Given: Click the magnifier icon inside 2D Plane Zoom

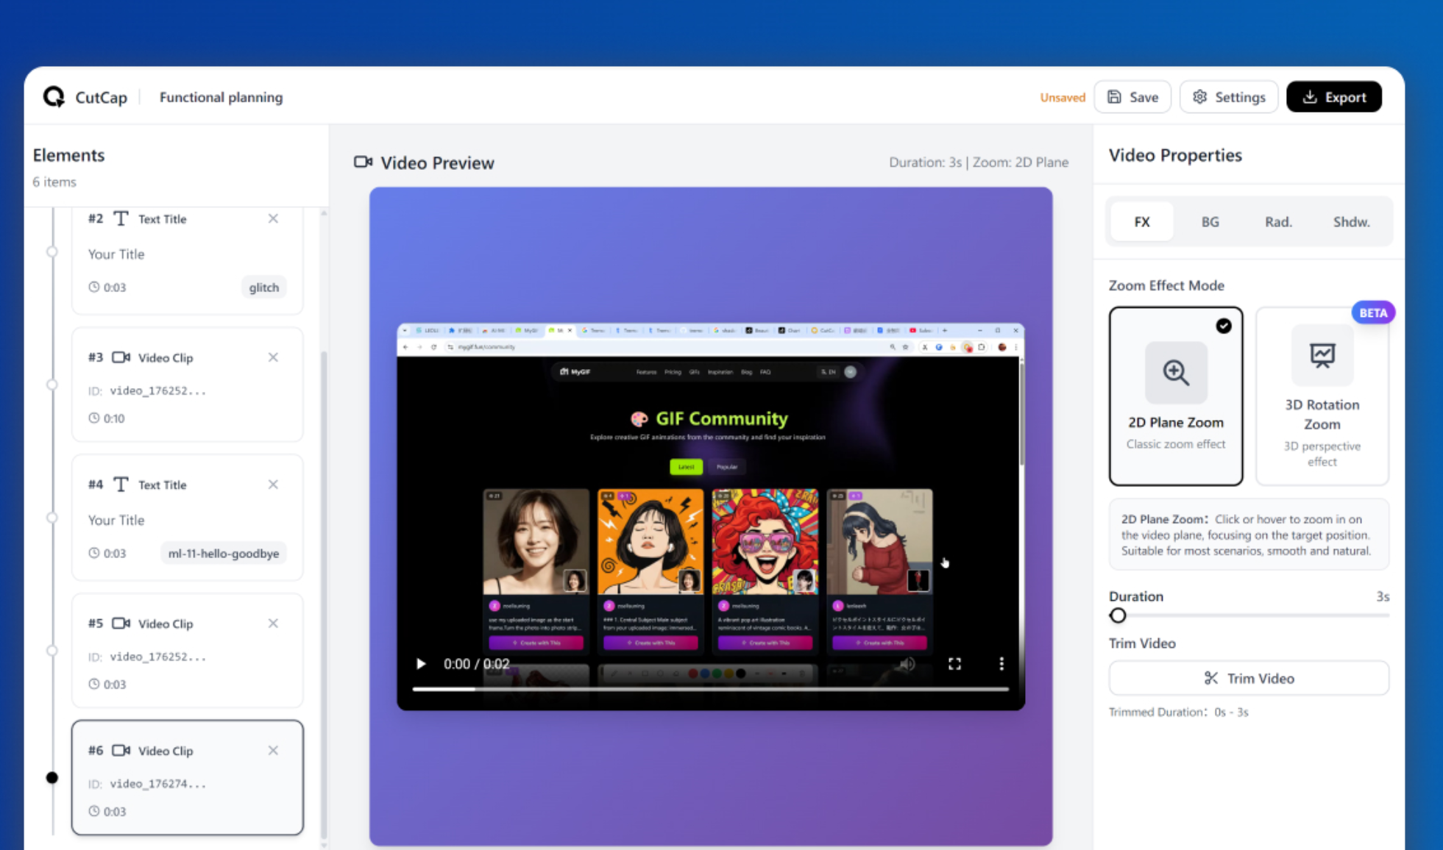Looking at the screenshot, I should coord(1175,373).
